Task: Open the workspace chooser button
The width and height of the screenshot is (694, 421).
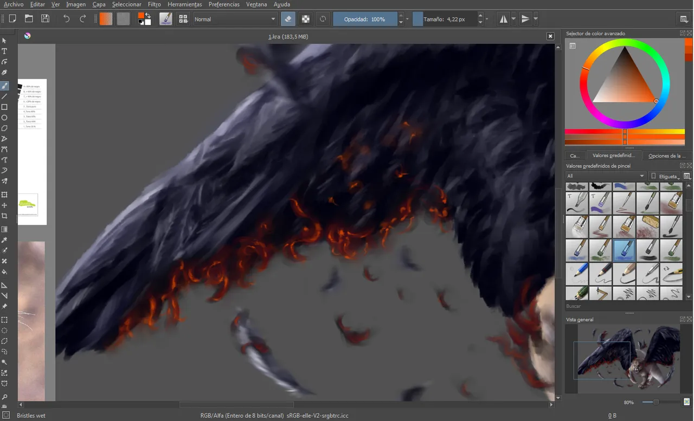Action: [684, 19]
